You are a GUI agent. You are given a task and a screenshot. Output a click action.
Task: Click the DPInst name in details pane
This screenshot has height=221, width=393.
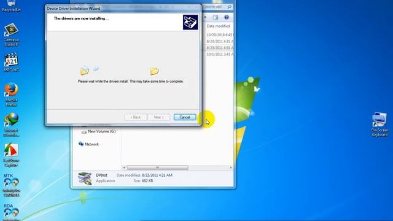click(x=101, y=175)
